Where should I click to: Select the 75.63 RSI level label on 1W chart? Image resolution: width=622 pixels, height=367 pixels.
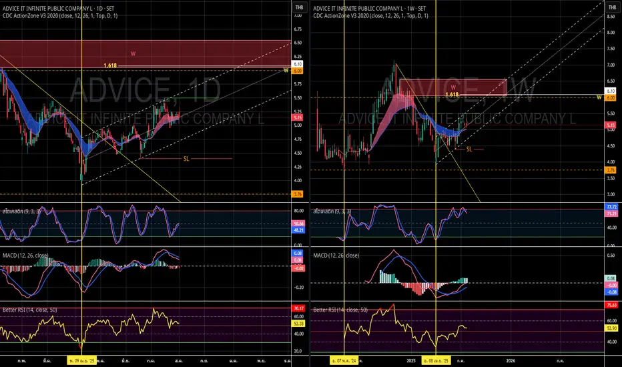tap(611, 305)
